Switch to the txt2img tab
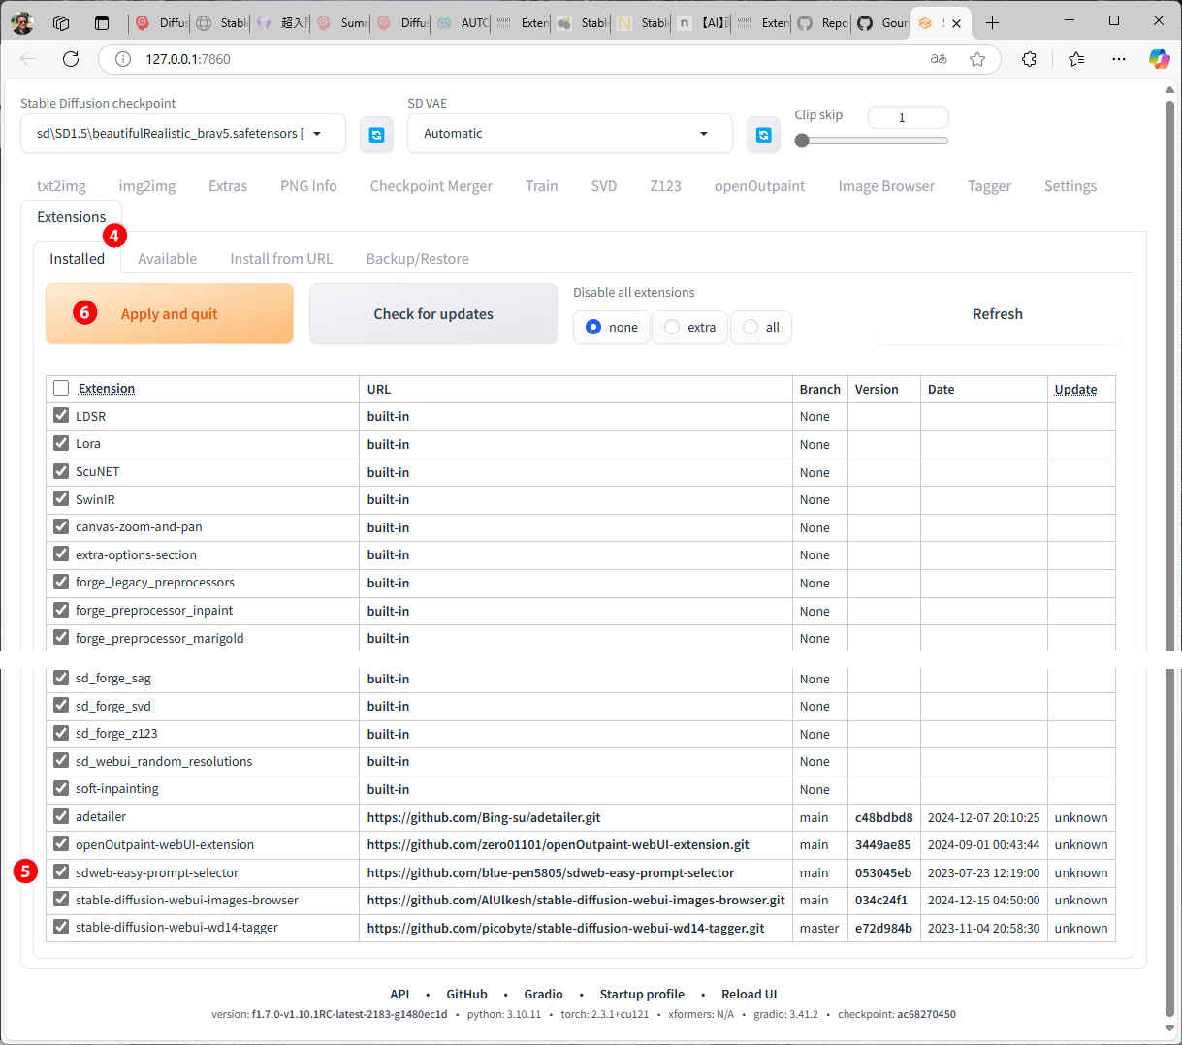This screenshot has height=1045, width=1182. 61,186
